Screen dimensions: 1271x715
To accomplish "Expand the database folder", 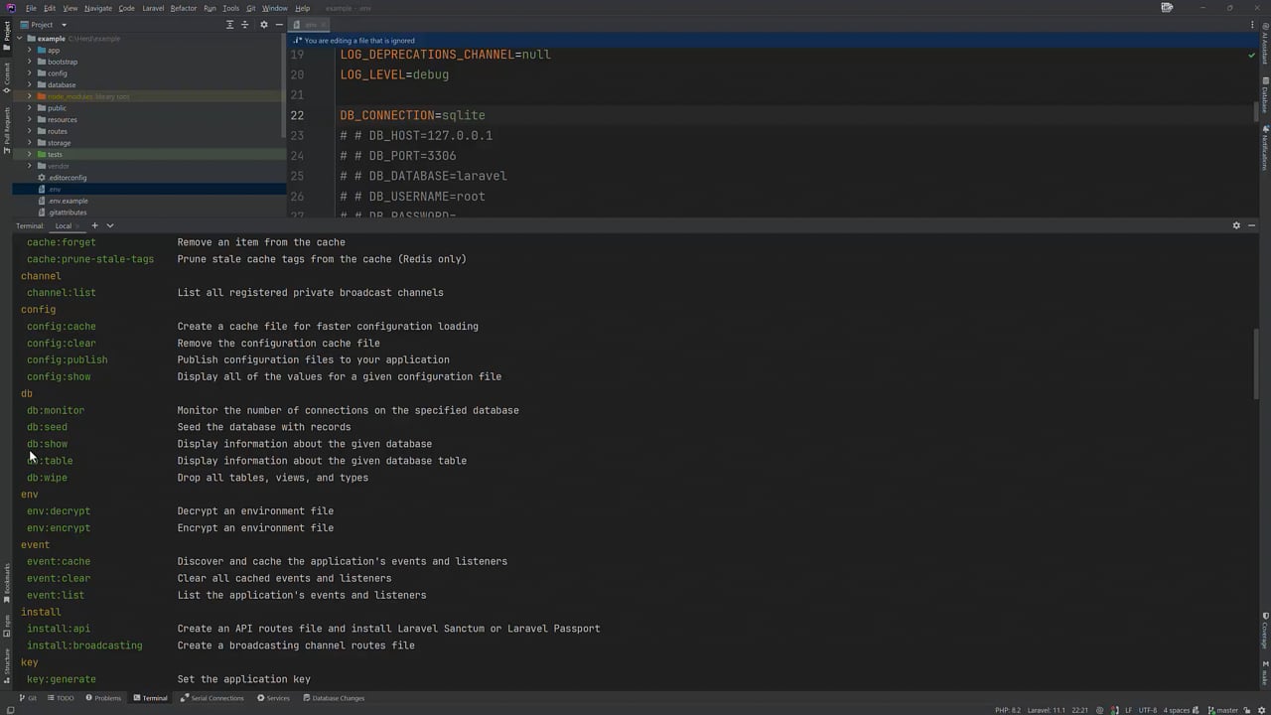I will tap(30, 84).
